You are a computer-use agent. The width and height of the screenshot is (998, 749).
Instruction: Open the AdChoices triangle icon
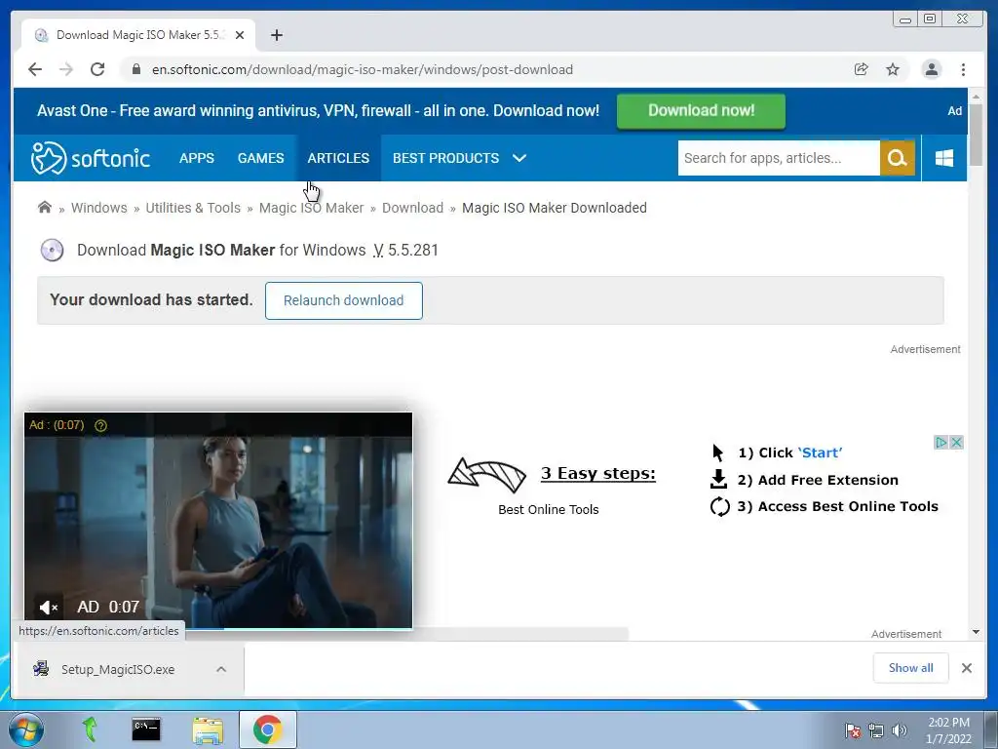(x=940, y=442)
